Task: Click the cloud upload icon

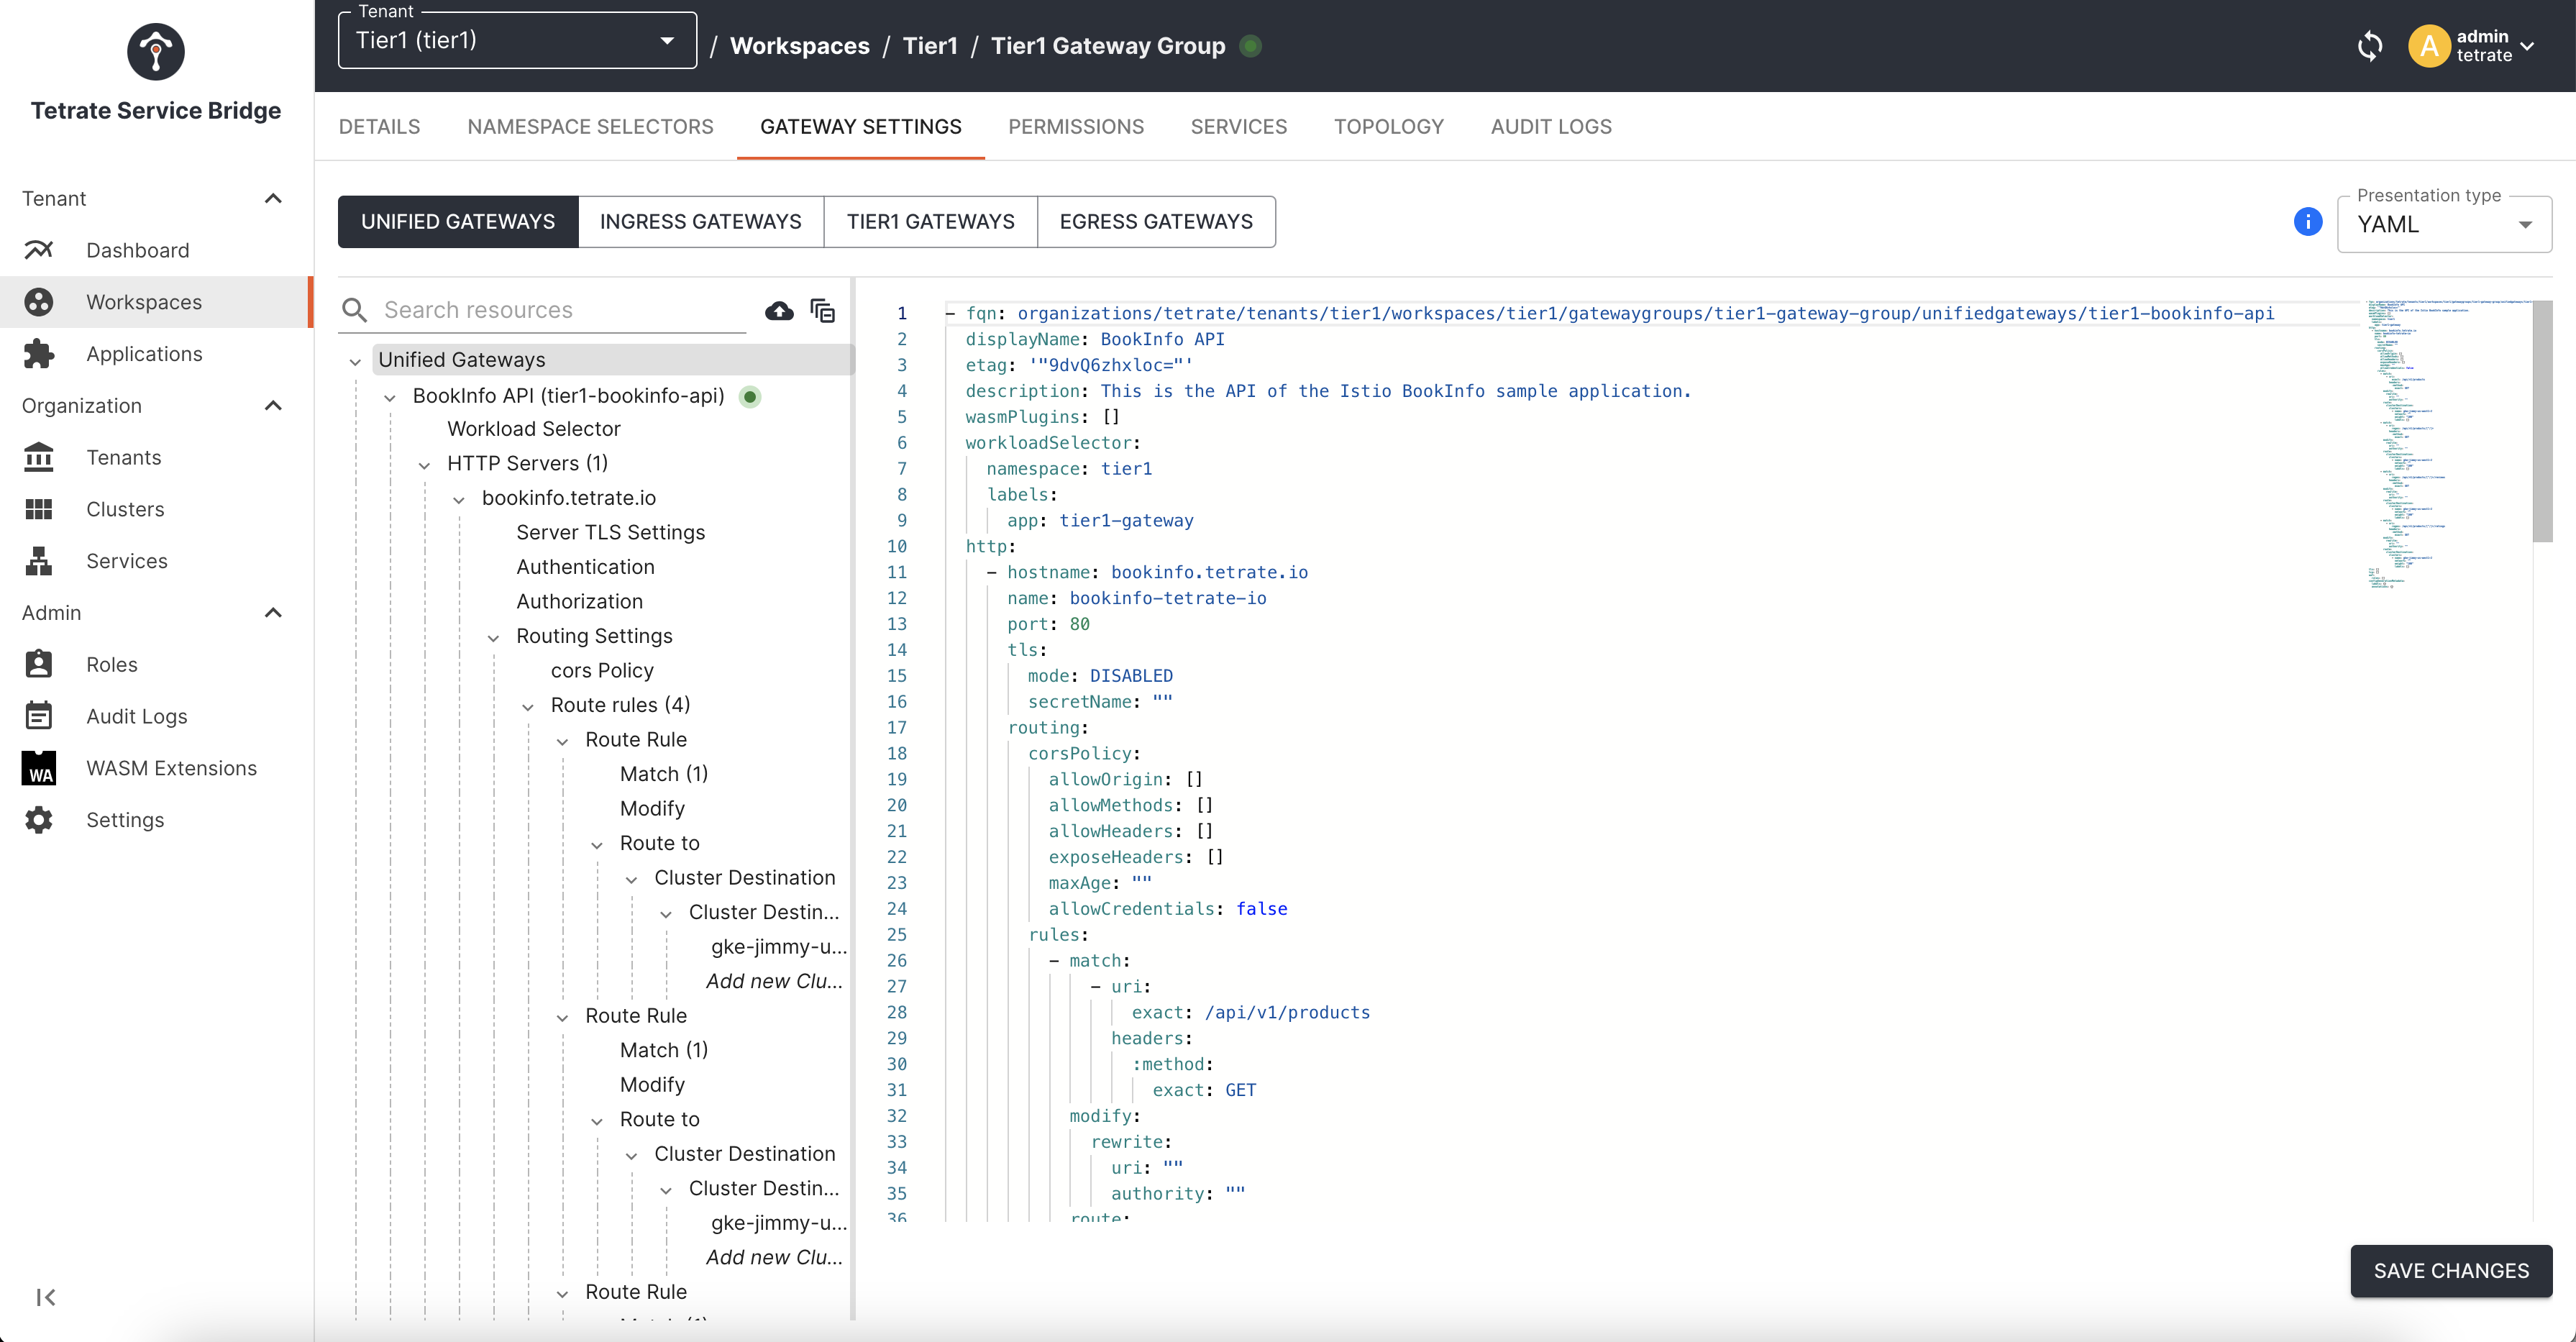Action: click(x=779, y=311)
